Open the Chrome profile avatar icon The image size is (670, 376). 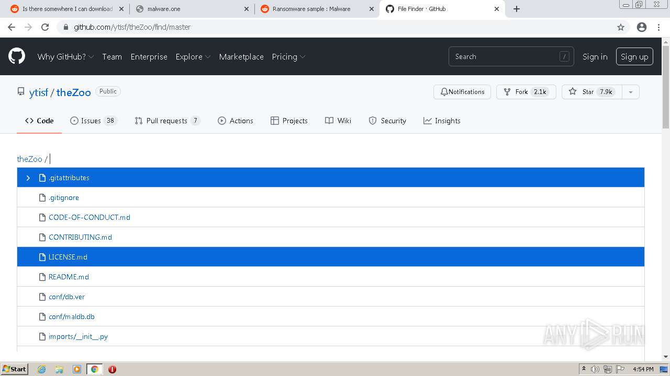(642, 27)
